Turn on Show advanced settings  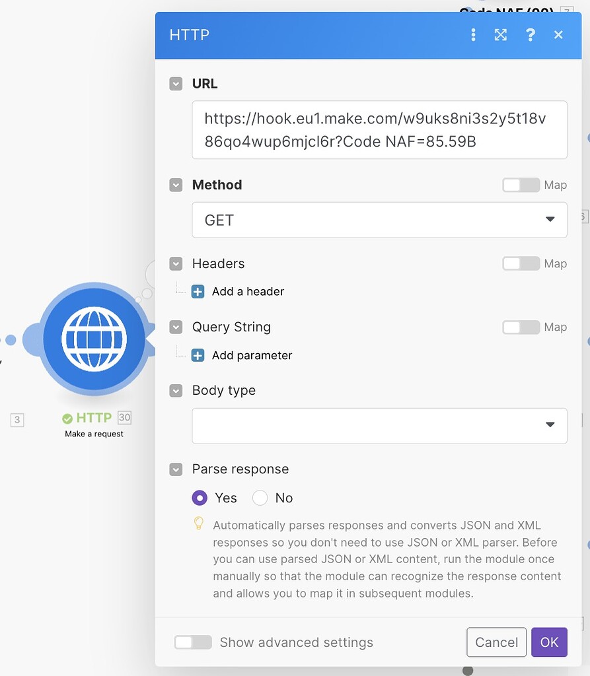coord(193,642)
